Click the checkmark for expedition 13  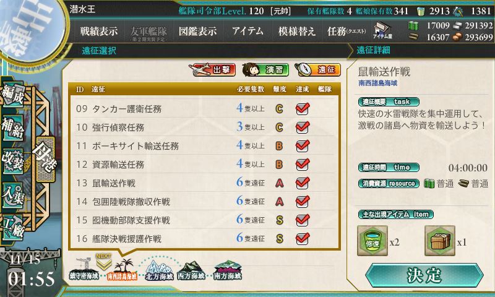point(302,183)
